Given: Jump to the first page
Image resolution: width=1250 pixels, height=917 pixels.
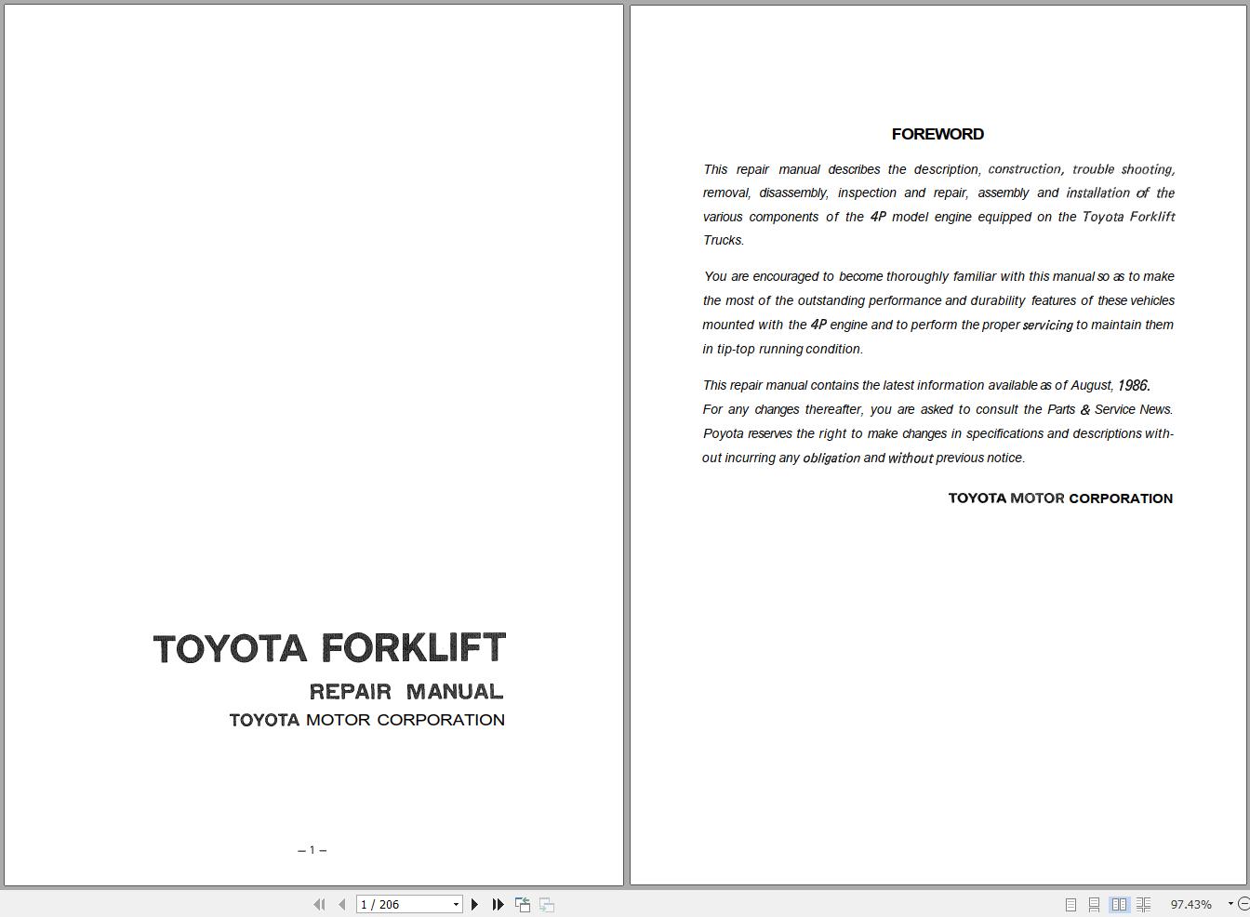Looking at the screenshot, I should click(x=319, y=903).
